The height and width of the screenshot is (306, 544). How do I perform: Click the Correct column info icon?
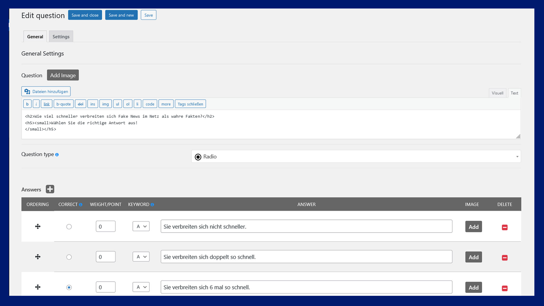[x=80, y=205]
